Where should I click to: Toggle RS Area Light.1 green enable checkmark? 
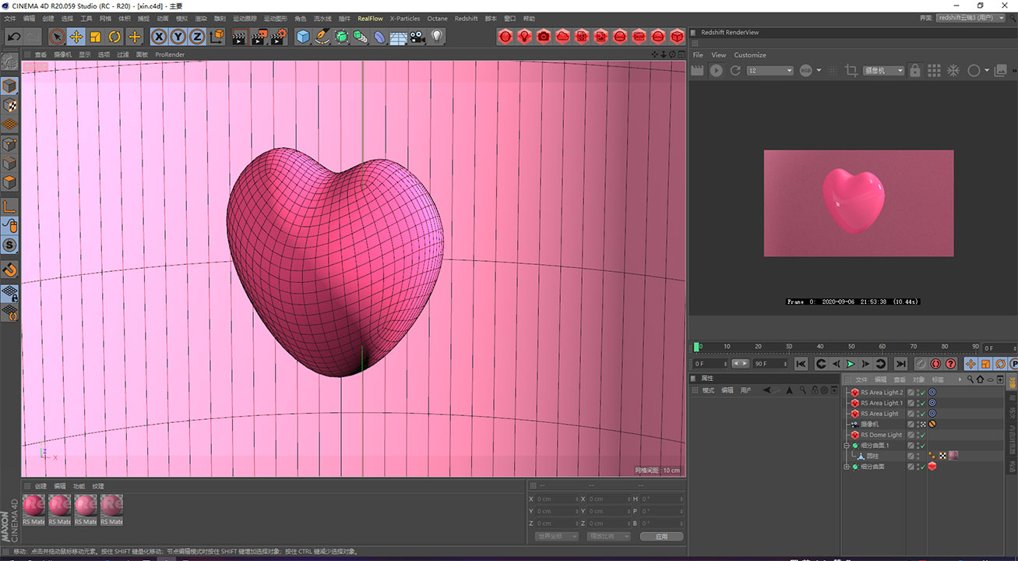[923, 404]
